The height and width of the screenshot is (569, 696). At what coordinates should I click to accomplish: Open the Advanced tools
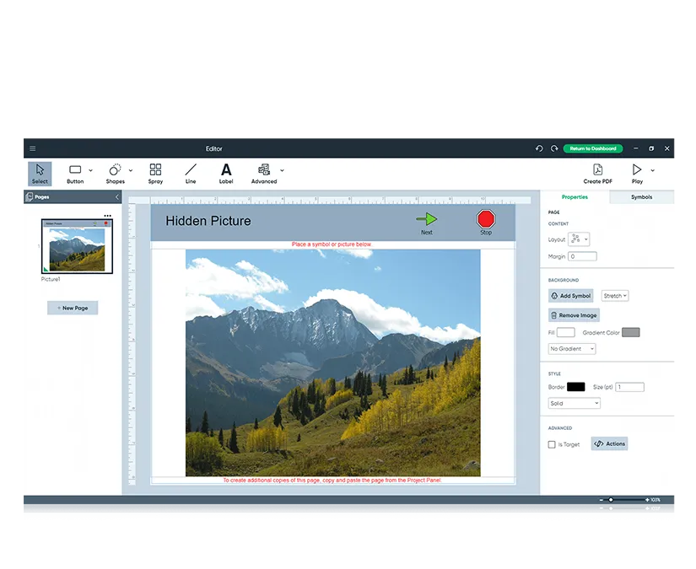point(264,173)
